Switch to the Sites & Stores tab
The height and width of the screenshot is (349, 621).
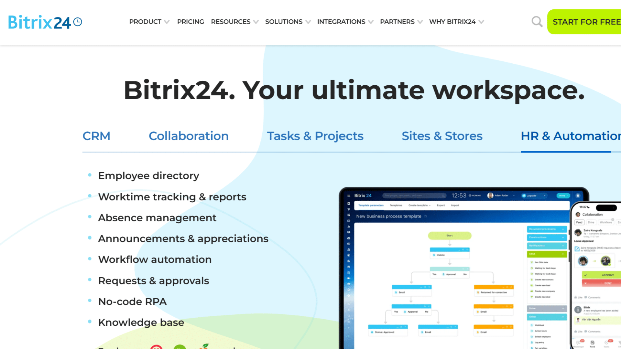tap(442, 136)
